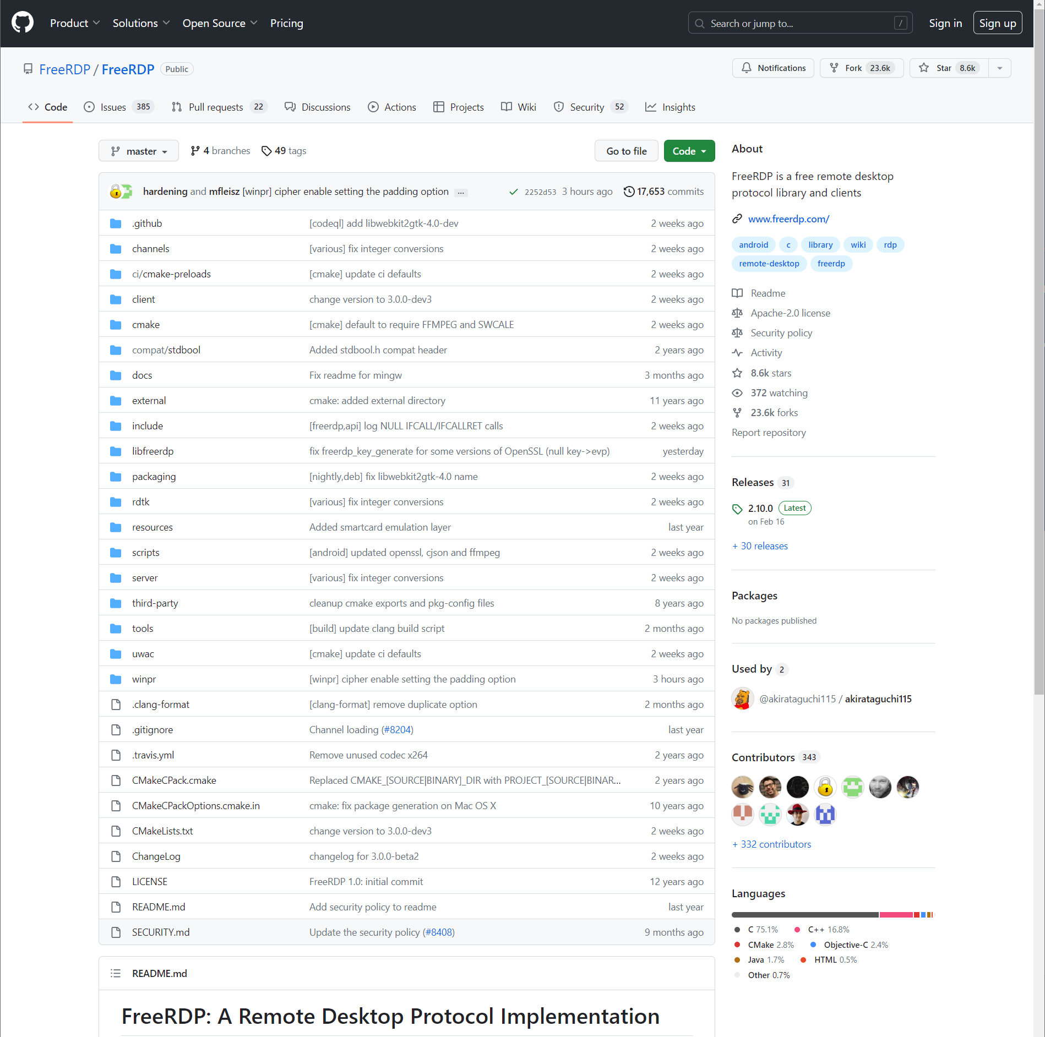
Task: Expand the Product menu
Action: 75,23
